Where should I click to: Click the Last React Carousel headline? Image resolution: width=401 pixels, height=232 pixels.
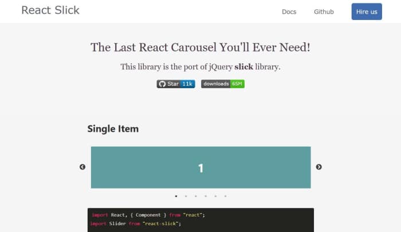click(x=200, y=48)
